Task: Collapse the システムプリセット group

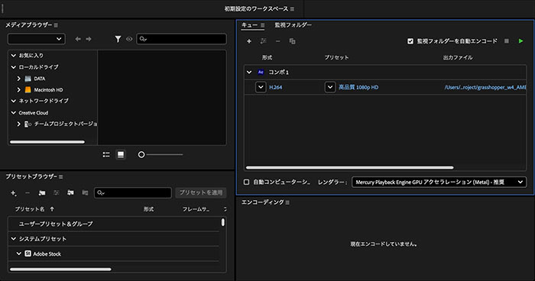Action: pos(14,239)
